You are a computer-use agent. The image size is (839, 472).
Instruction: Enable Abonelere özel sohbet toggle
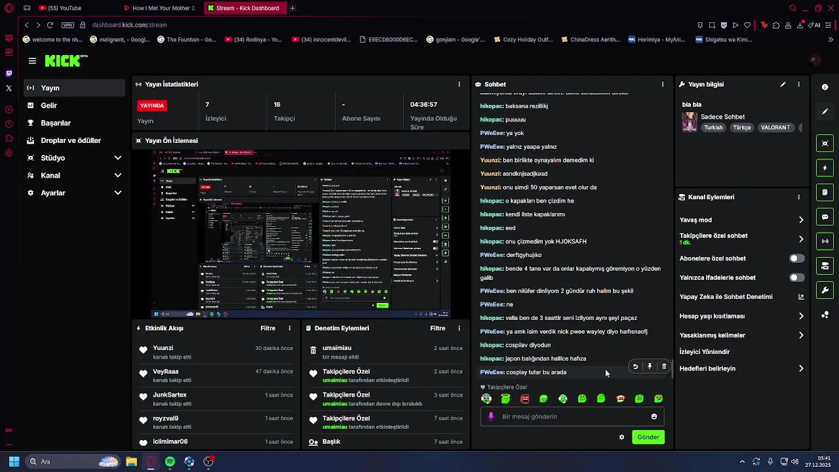click(796, 258)
